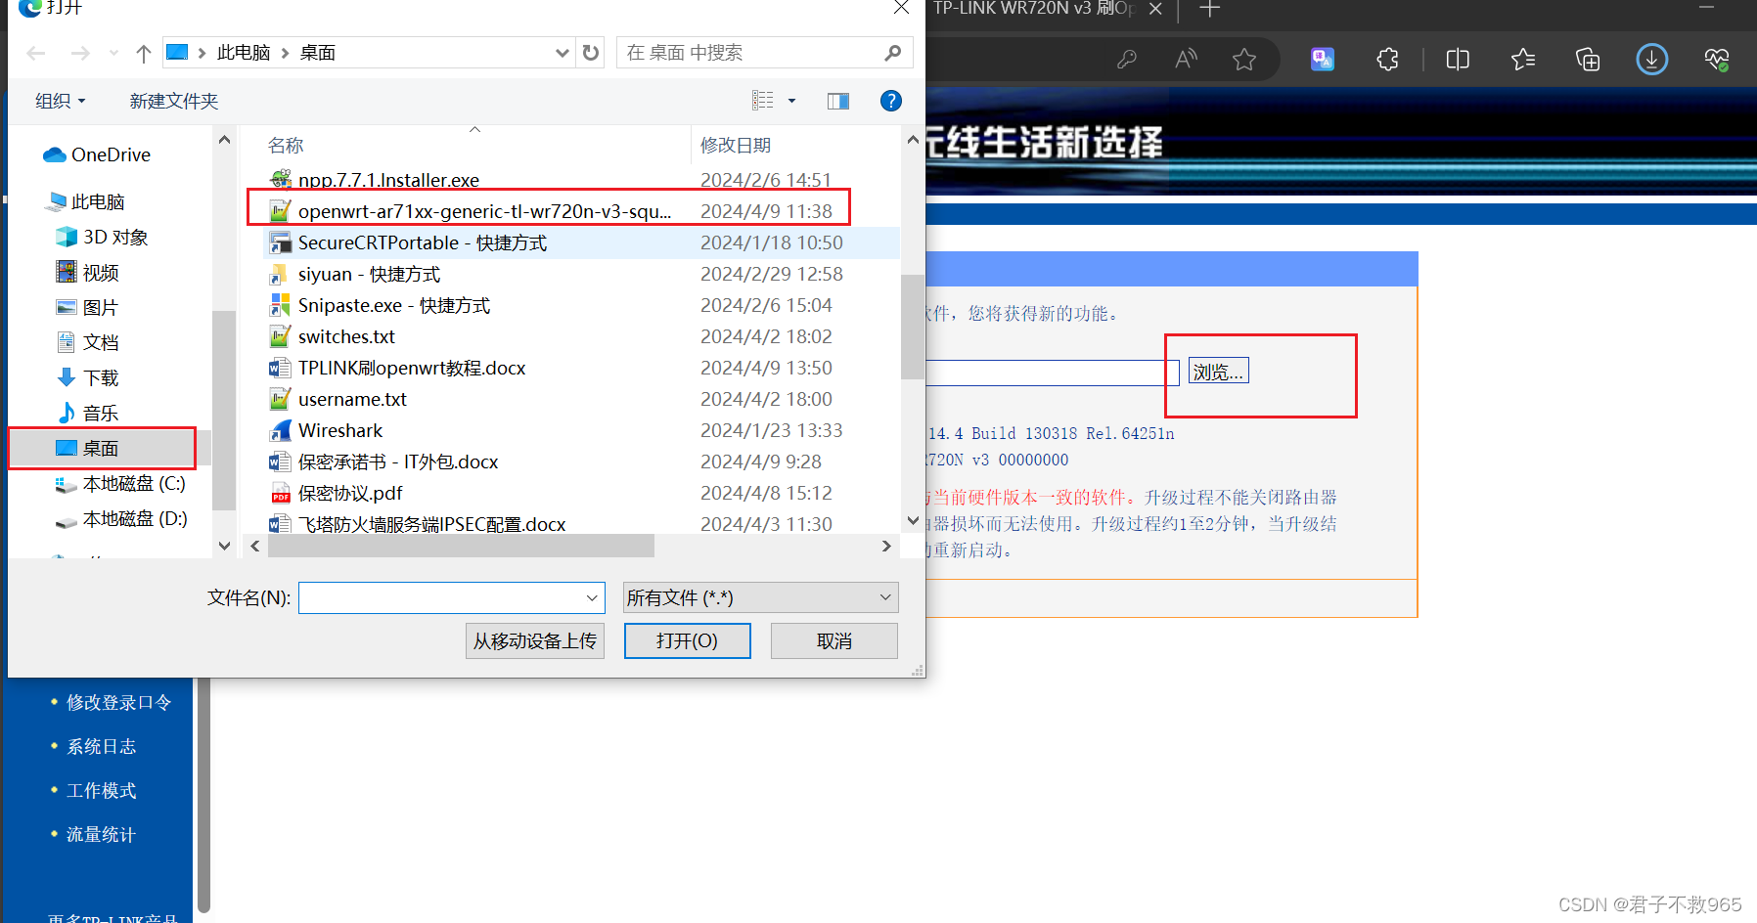Open 本地磁盘 (C:) in sidebar
Screen dimensions: 1757x923
(x=120, y=483)
